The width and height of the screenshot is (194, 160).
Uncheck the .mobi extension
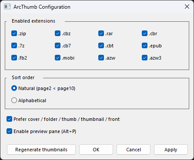coord(57,58)
